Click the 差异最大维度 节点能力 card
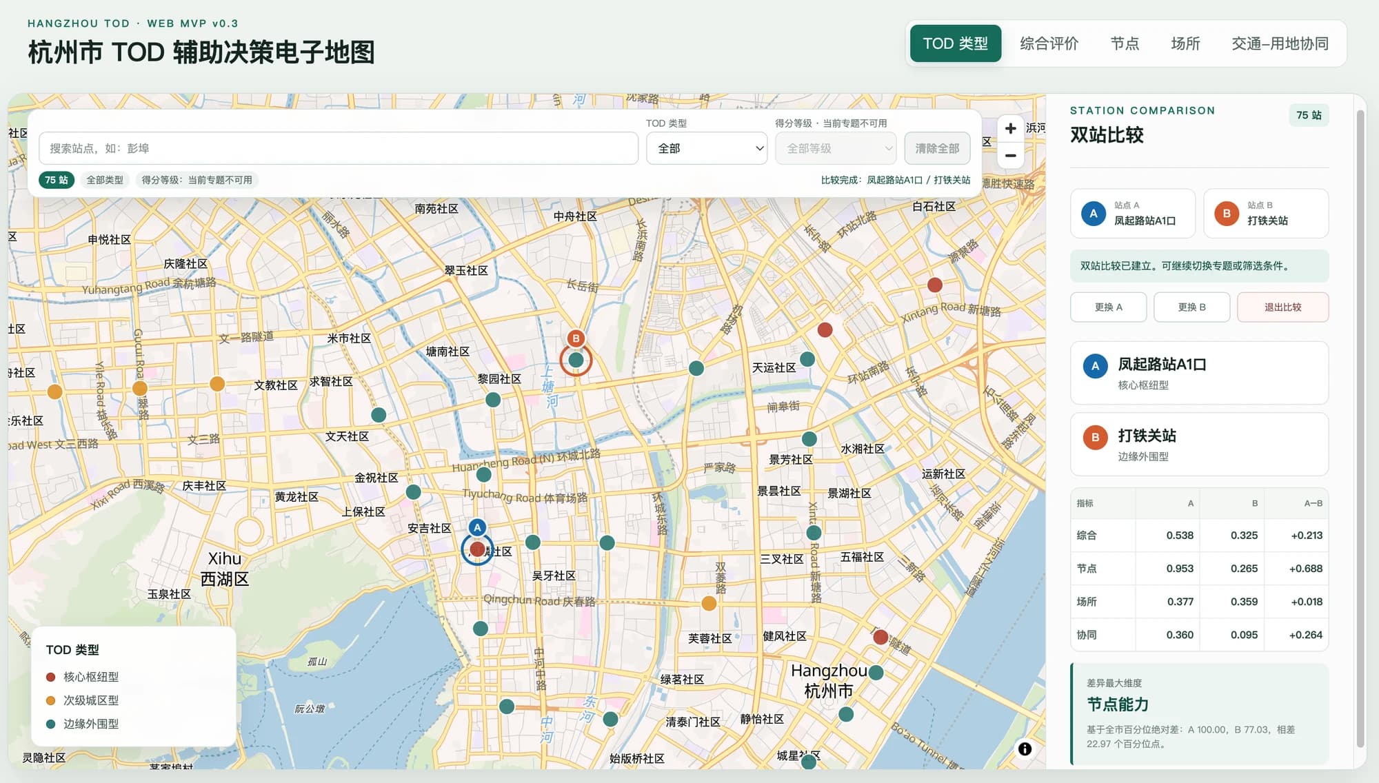 [1199, 714]
